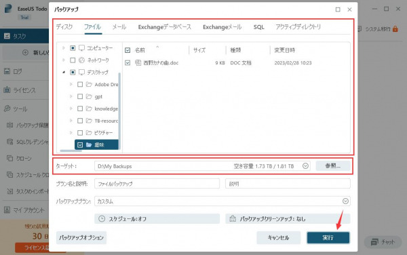
Task: Toggle the デスクトップ checkbox
Action: [73, 72]
